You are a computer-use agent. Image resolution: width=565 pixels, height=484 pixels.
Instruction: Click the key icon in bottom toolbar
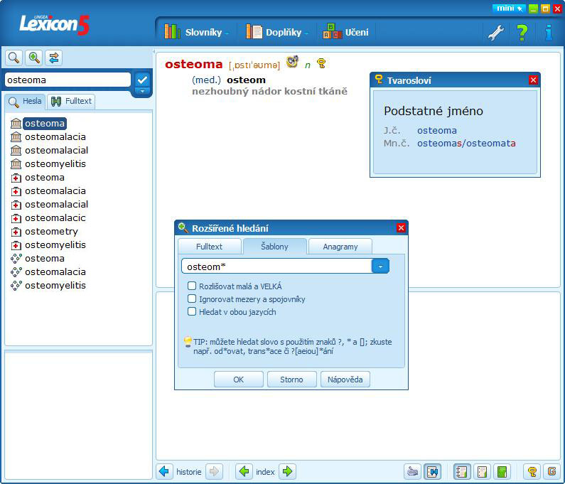tap(532, 471)
